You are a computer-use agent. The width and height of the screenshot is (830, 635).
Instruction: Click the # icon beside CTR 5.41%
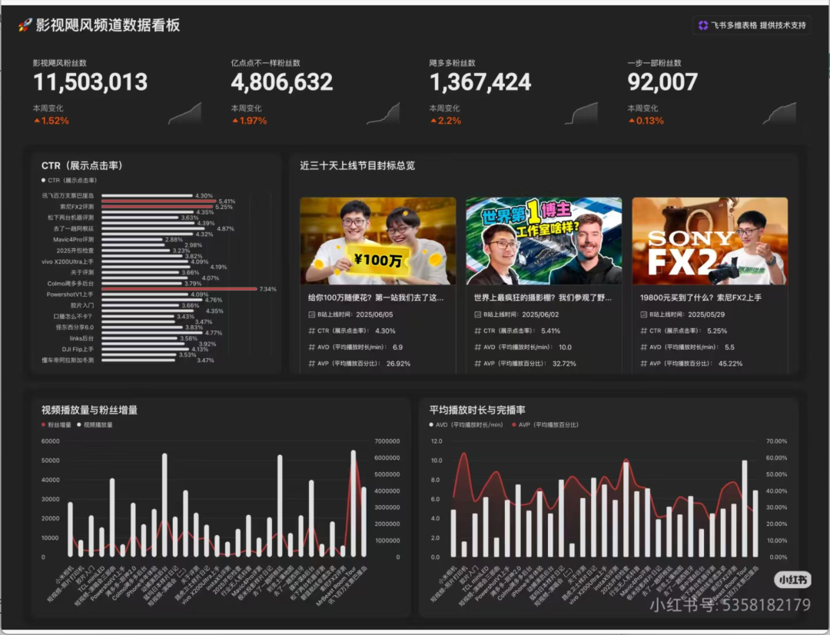coord(477,331)
